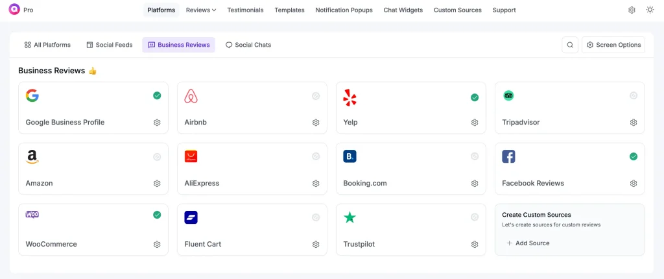Screen dimensions: 664x279
Task: Expand the Reviews dropdown menu
Action: click(x=201, y=10)
